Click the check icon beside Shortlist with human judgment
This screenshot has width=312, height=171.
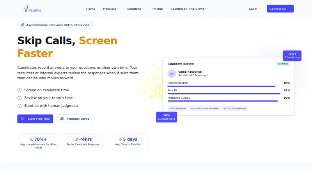point(19,106)
